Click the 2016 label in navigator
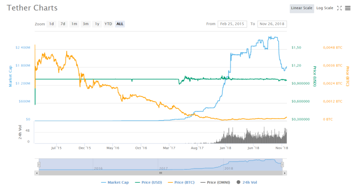 pyautogui.click(x=98, y=168)
